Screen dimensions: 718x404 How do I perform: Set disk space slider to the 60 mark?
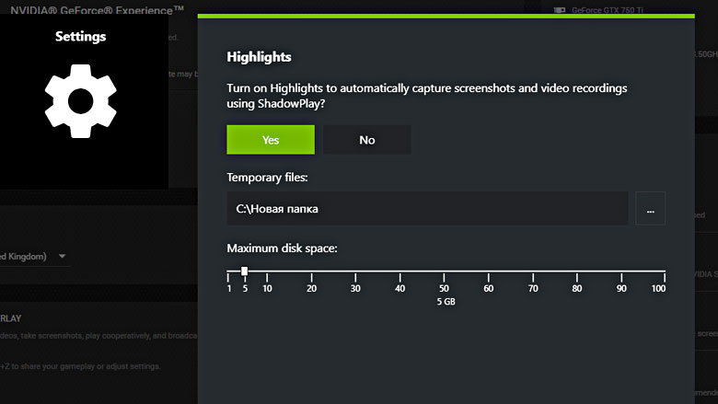(488, 271)
